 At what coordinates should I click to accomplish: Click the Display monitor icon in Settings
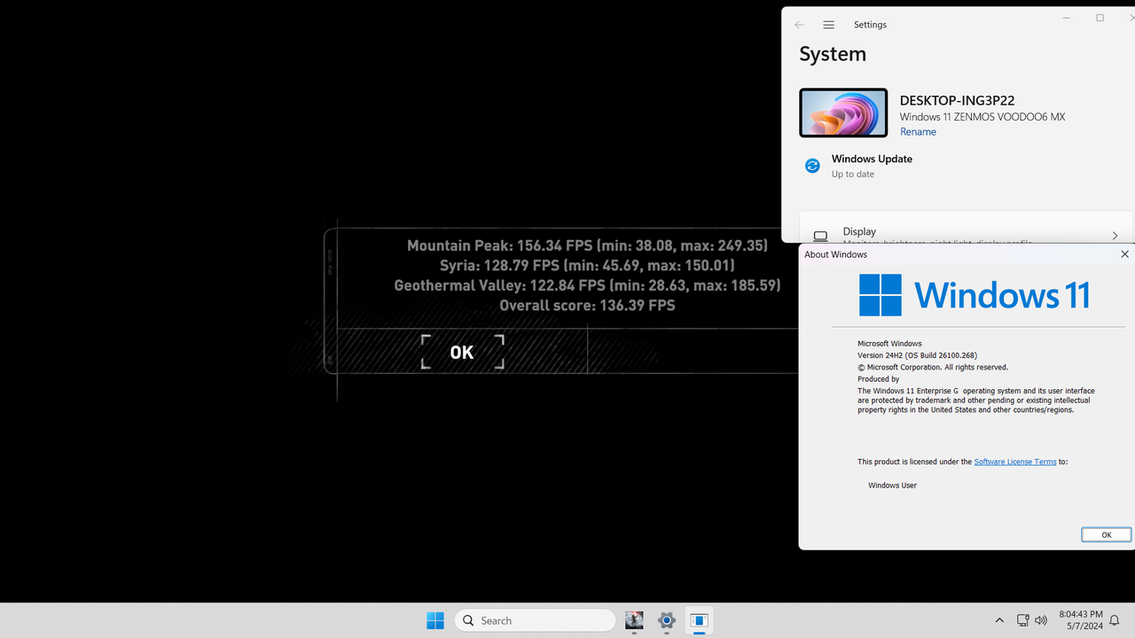tap(820, 237)
